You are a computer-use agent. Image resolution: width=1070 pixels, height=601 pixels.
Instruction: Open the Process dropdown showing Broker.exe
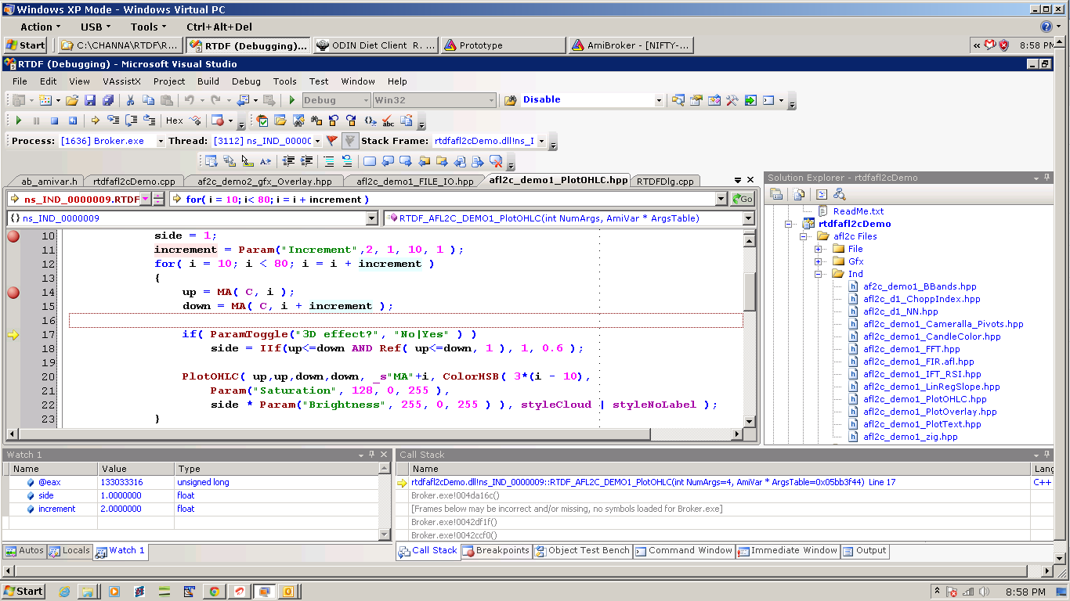pyautogui.click(x=161, y=142)
